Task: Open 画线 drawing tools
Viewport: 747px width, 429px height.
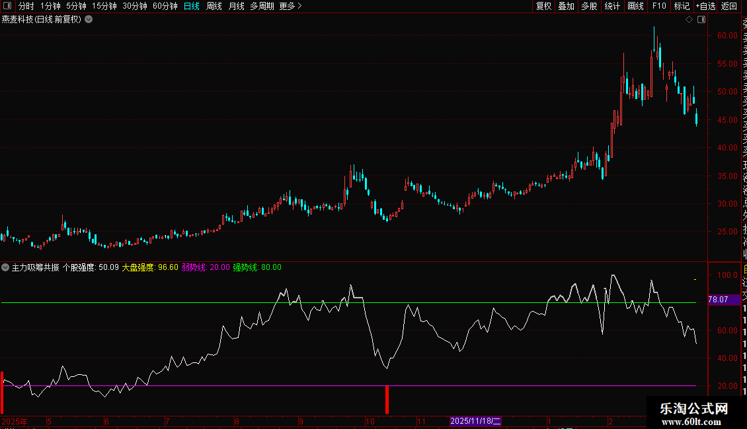Action: pos(635,6)
